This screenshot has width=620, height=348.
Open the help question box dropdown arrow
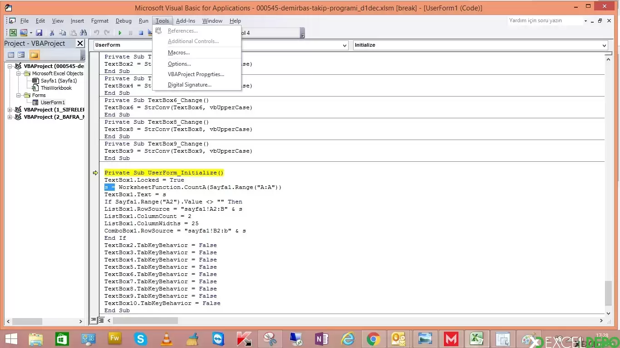point(586,21)
